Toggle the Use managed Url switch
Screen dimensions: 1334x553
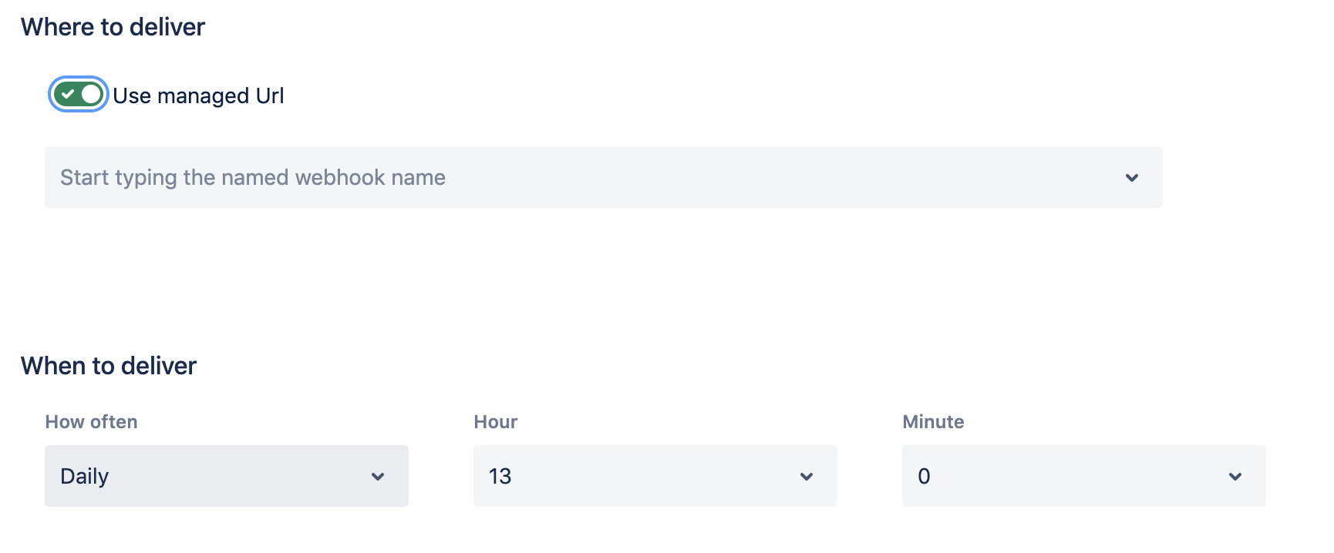pos(79,95)
